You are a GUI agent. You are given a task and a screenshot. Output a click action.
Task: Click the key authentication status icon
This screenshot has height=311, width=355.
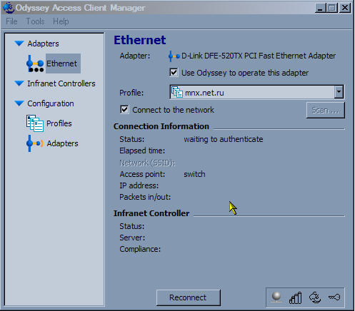[x=334, y=297]
